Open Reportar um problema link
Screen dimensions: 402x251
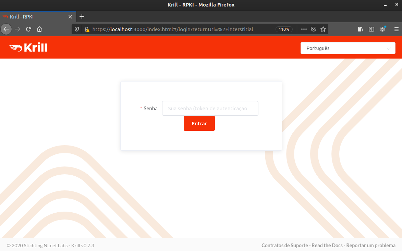coord(371,246)
